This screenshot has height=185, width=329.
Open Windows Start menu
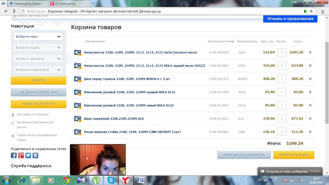(6, 181)
